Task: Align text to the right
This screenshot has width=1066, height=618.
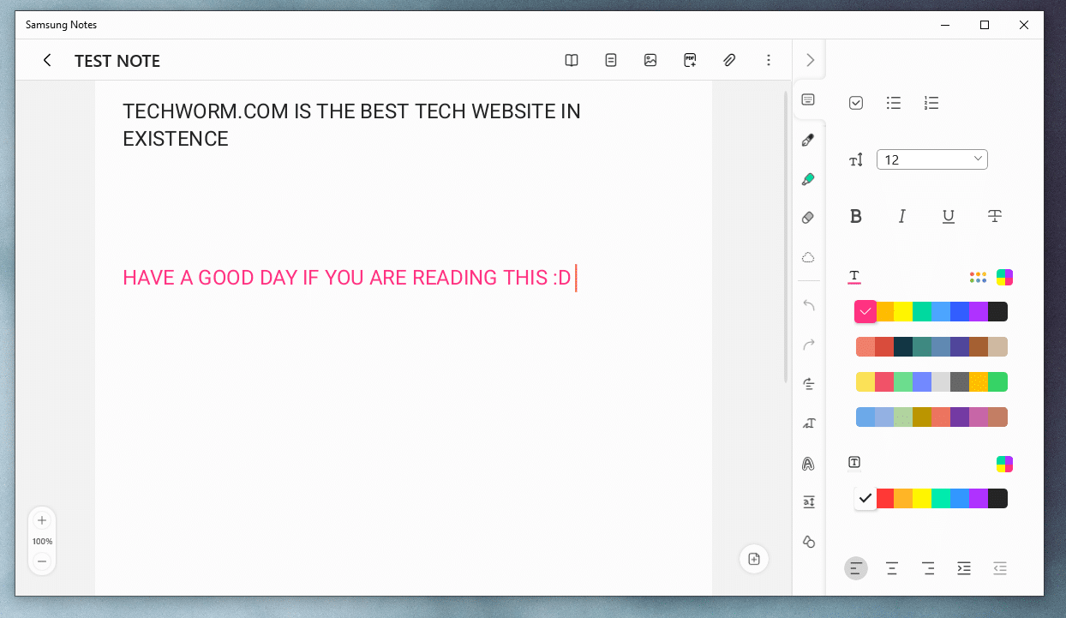Action: click(928, 567)
